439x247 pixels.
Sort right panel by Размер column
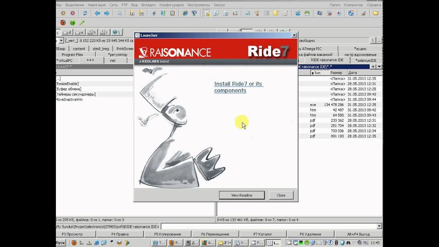(x=338, y=73)
